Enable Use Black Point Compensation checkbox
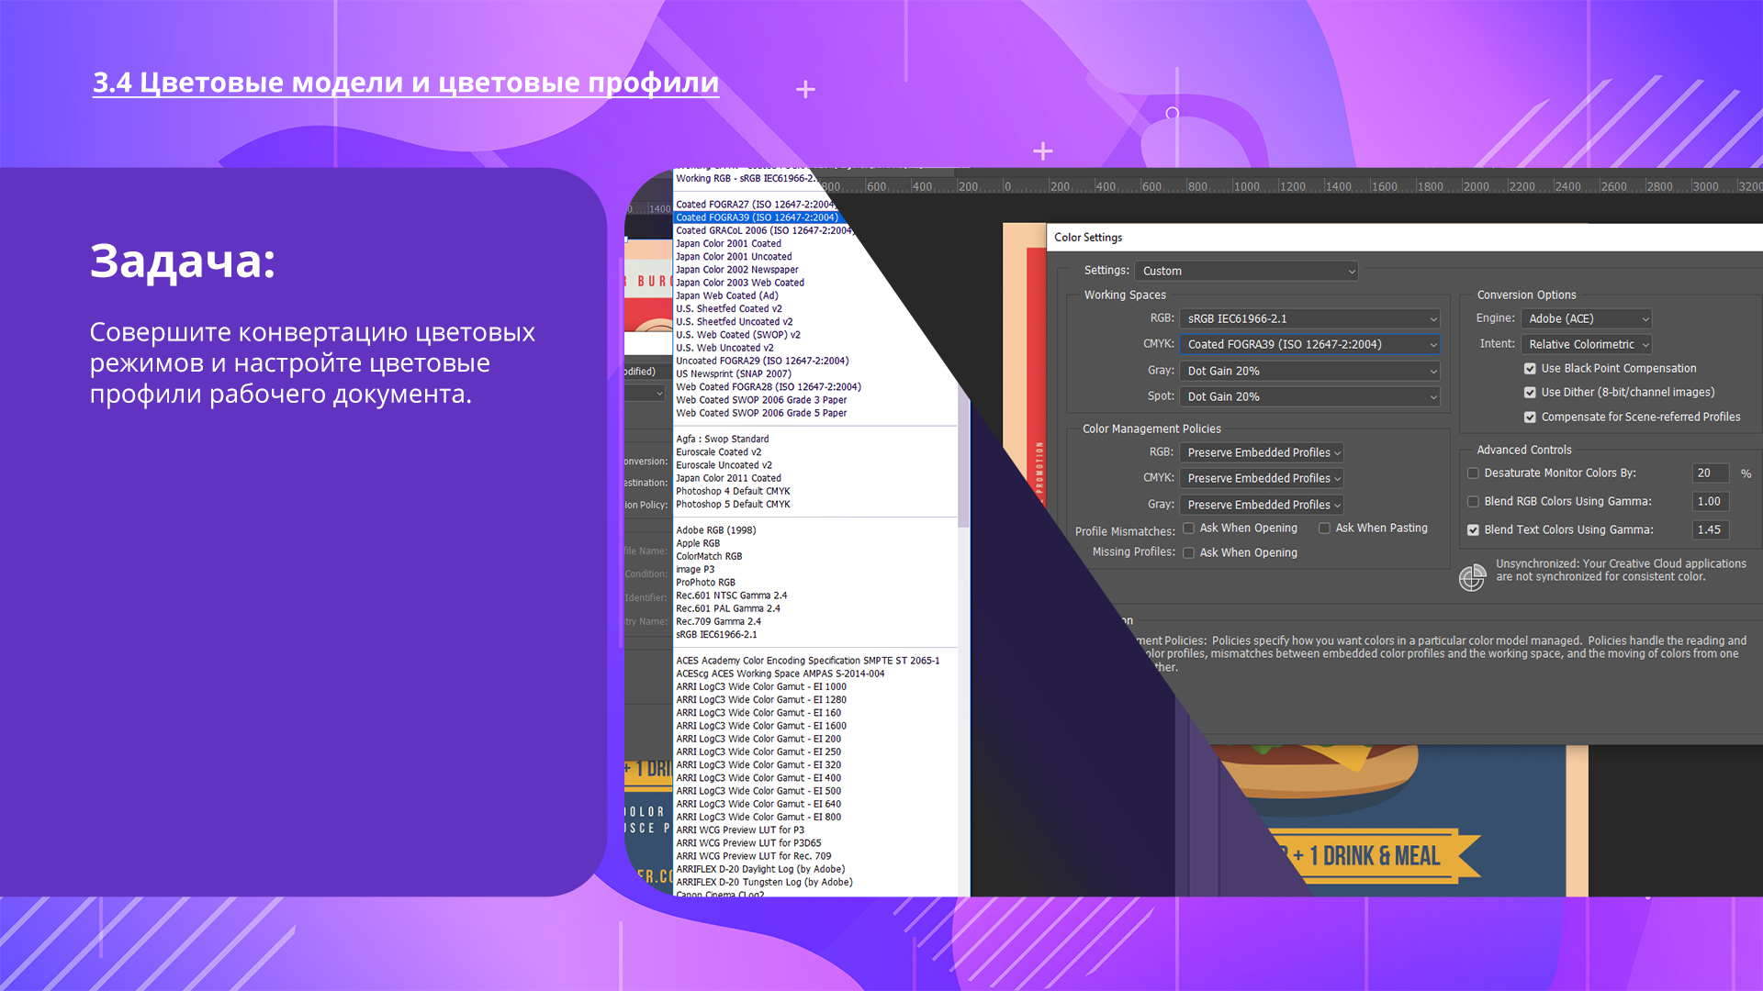The image size is (1763, 991). click(1530, 369)
